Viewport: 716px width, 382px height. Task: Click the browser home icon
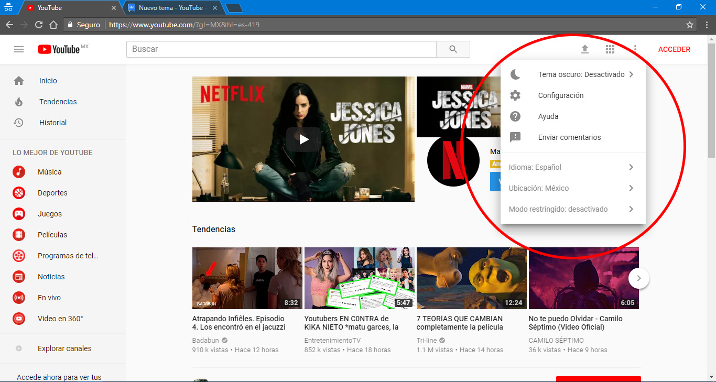pos(53,25)
